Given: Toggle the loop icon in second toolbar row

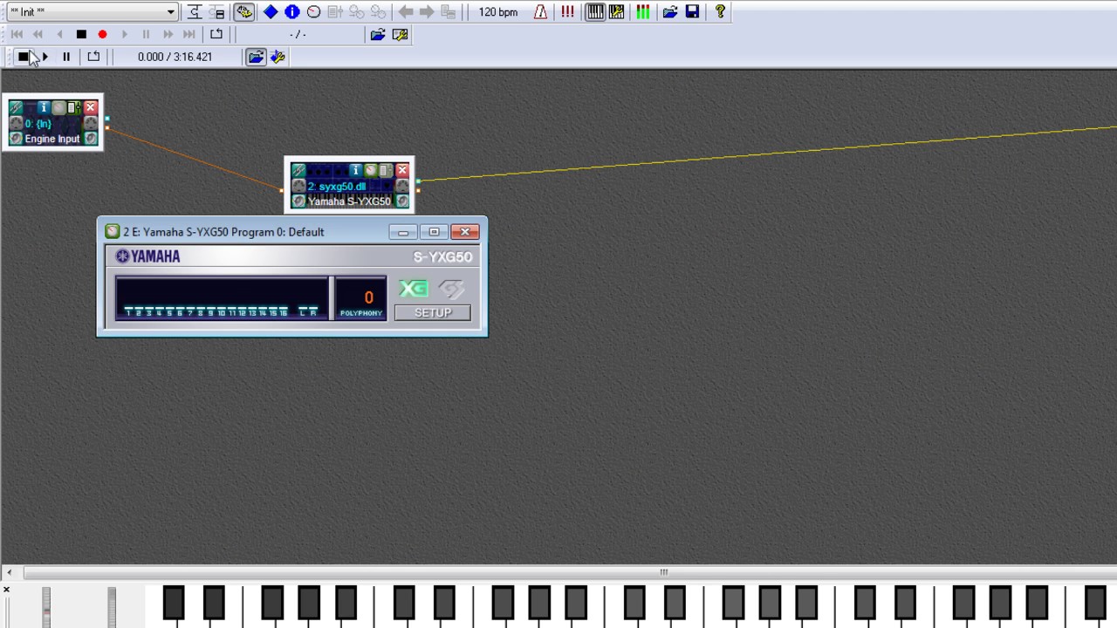Looking at the screenshot, I should [216, 35].
